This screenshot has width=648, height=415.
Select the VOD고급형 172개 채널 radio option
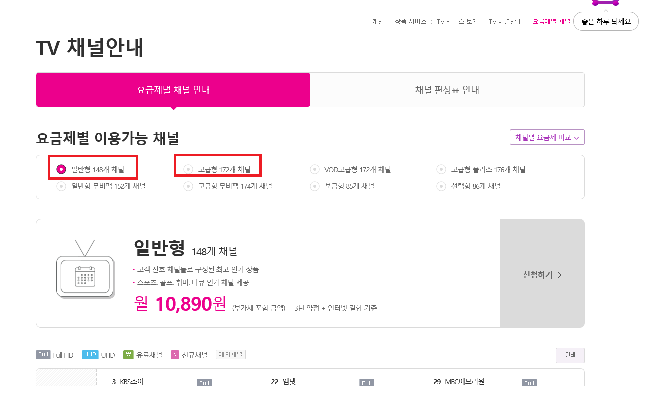pos(315,169)
